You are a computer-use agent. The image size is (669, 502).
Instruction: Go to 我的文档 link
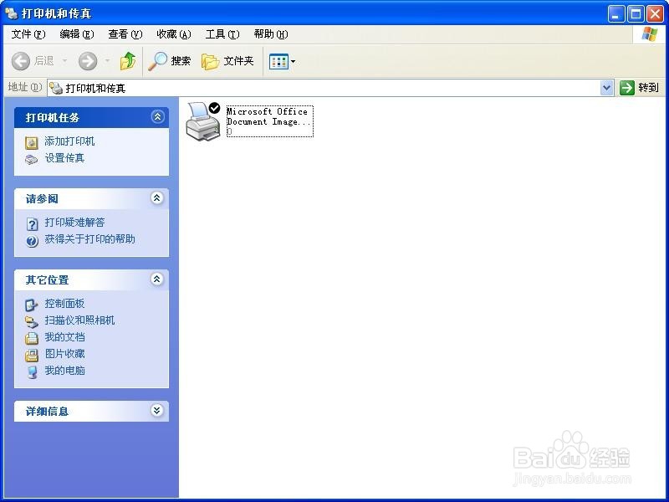coord(65,337)
